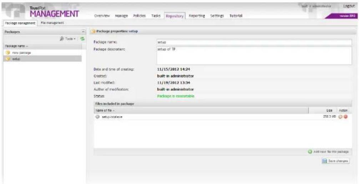Sort by the Package name column header

pyautogui.click(x=42, y=46)
